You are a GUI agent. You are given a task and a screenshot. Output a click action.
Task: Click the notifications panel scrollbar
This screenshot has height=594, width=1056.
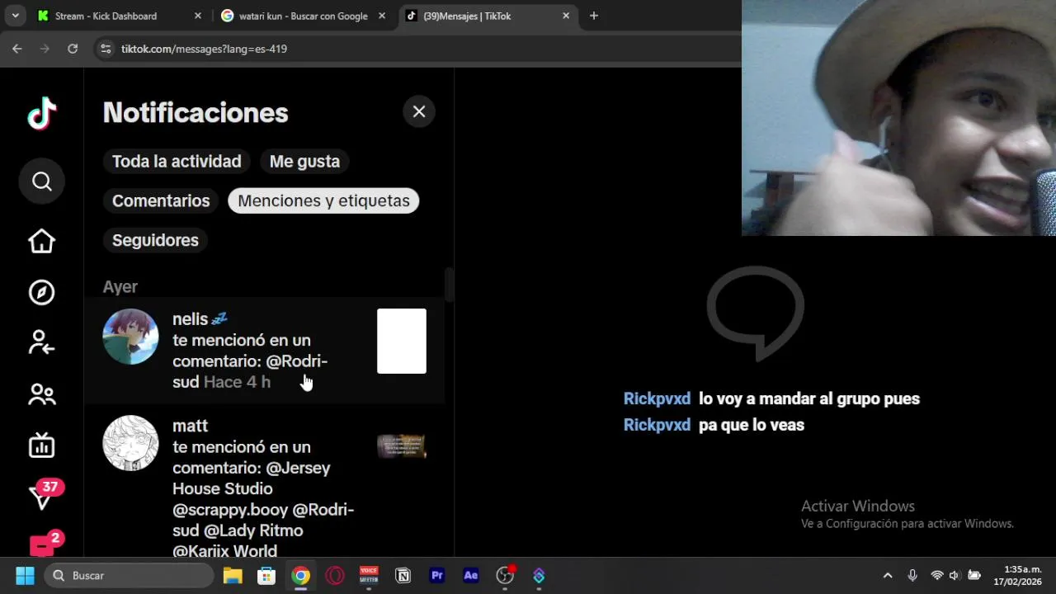coord(450,285)
